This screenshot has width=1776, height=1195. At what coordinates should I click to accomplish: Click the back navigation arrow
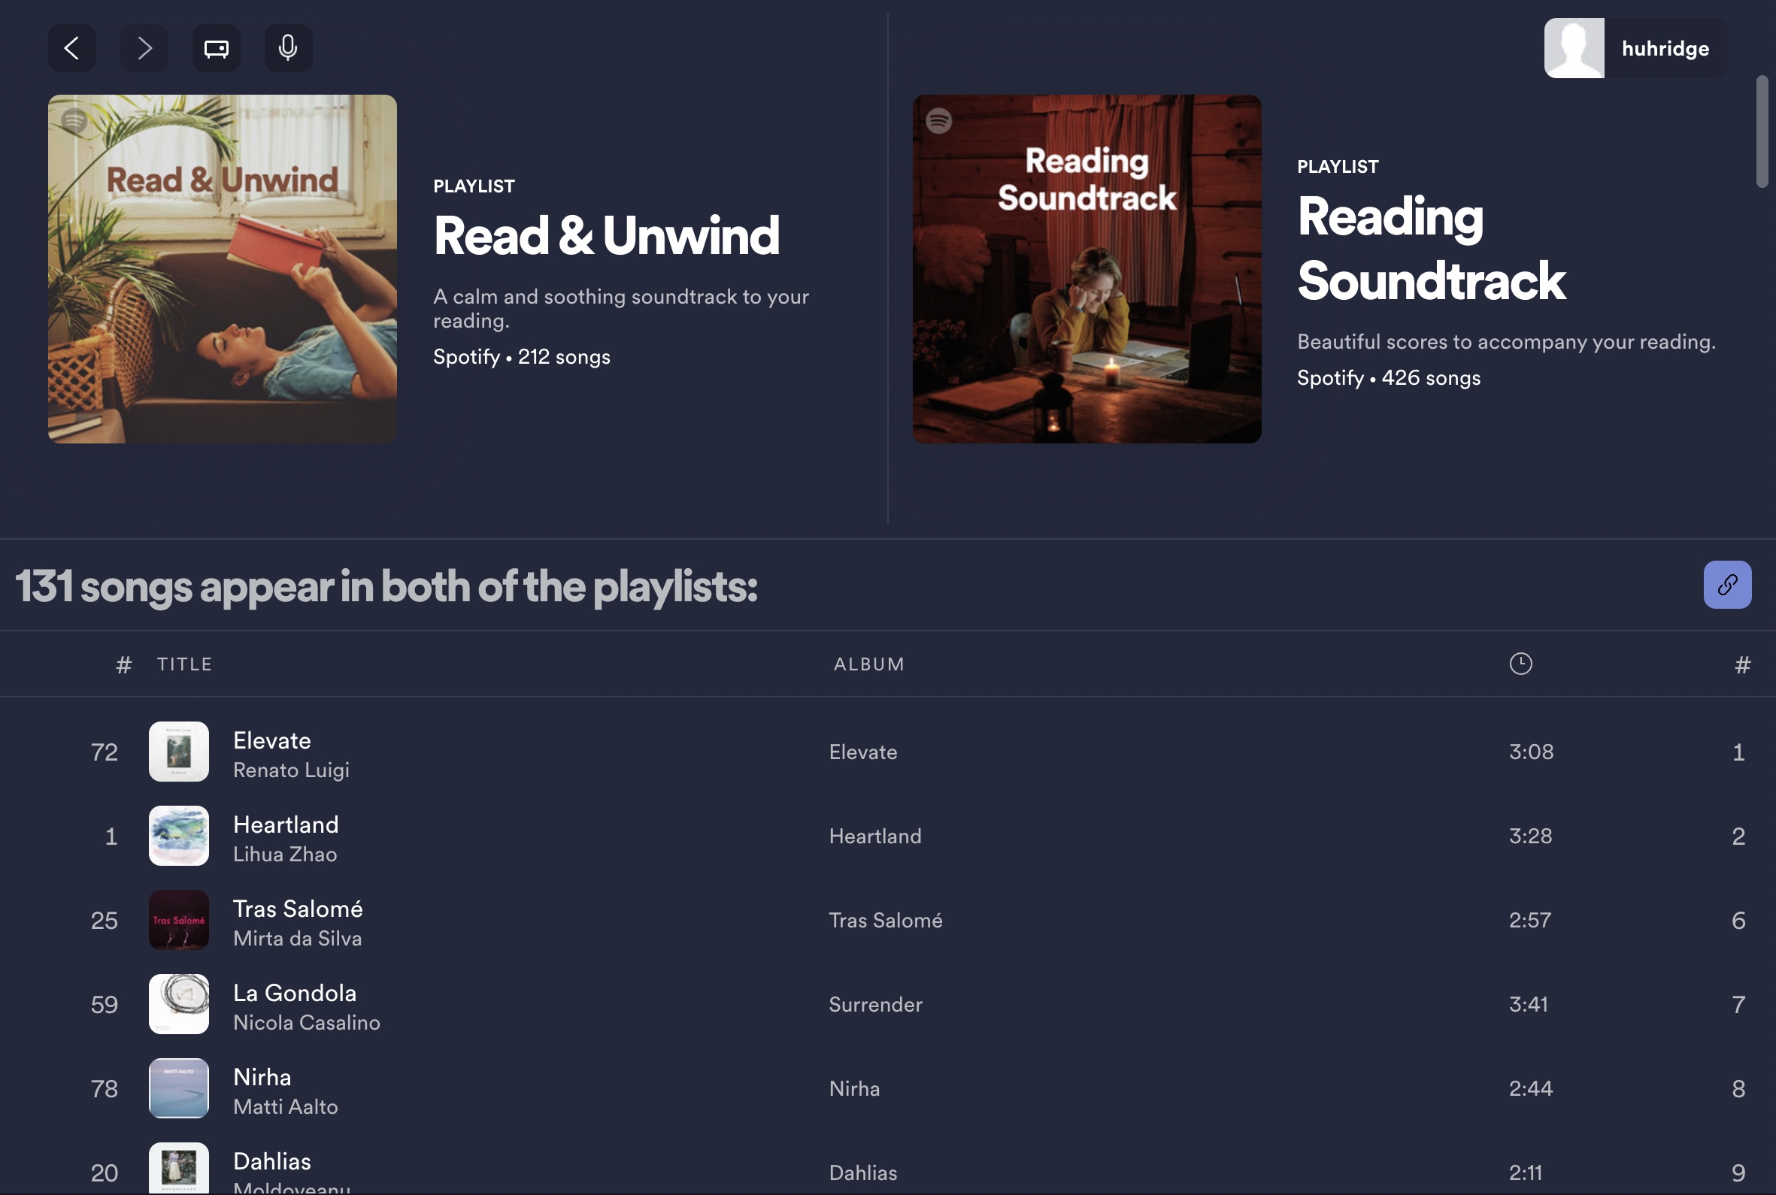[x=71, y=48]
